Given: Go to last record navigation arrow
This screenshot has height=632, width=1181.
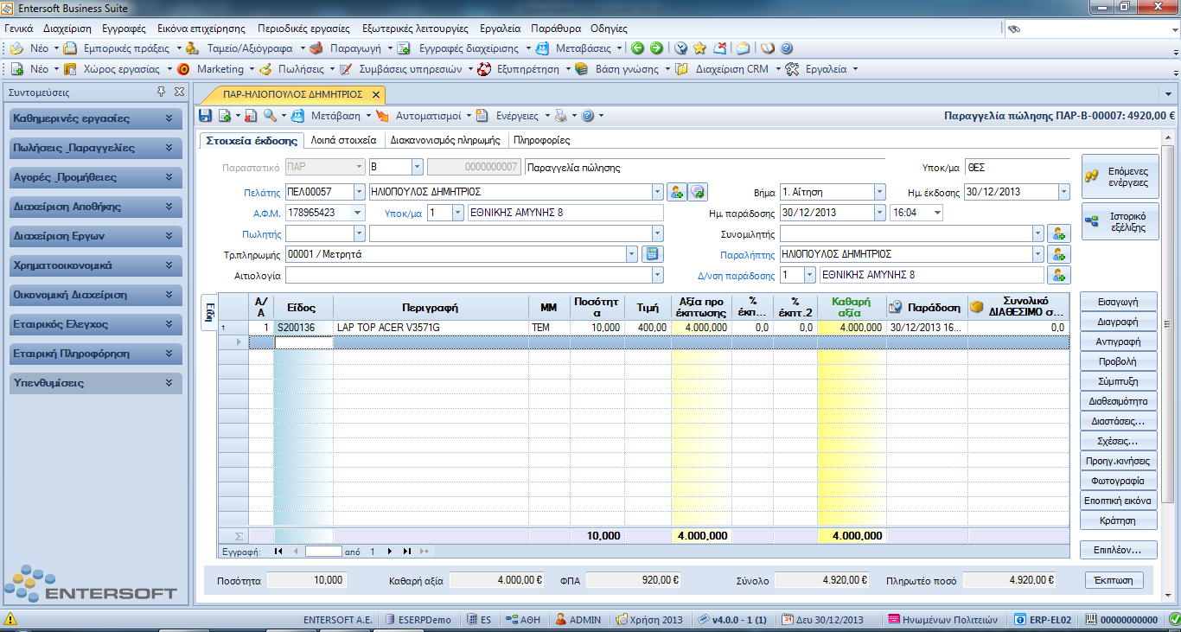Looking at the screenshot, I should point(407,551).
